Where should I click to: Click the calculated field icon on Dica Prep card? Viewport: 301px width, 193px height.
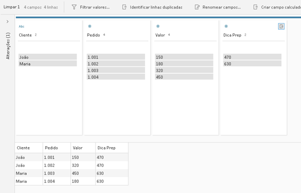click(x=281, y=27)
